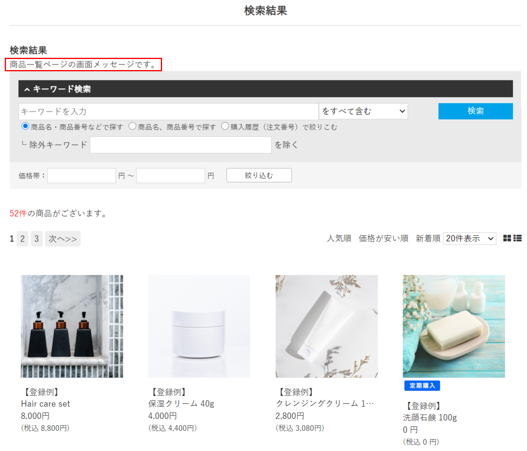Click the 除外キーワード exclusion input field
This screenshot has width=527, height=451.
point(180,145)
